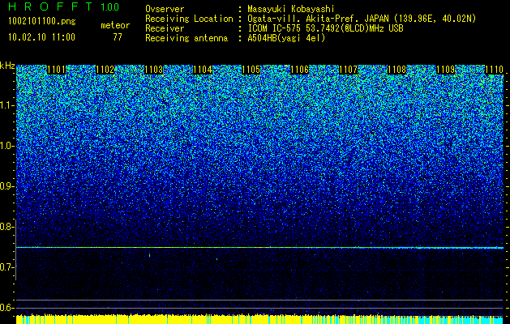Click the 1104 time marker
The width and height of the screenshot is (510, 324).
coord(203,70)
